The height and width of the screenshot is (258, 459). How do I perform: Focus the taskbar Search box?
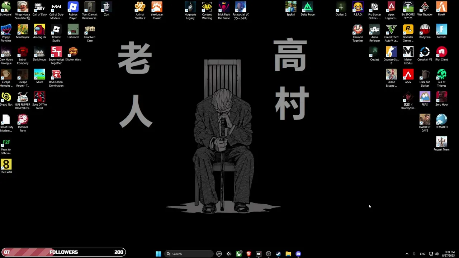[189, 254]
